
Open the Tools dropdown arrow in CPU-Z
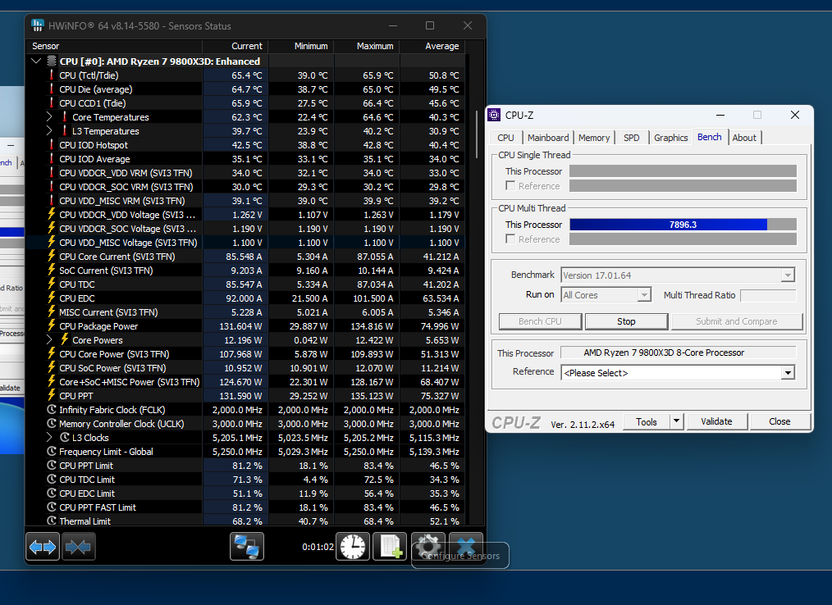[676, 421]
